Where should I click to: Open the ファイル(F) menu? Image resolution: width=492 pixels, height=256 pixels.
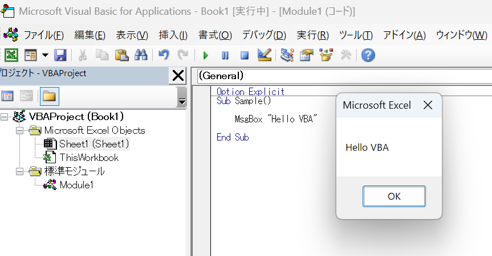coord(44,35)
